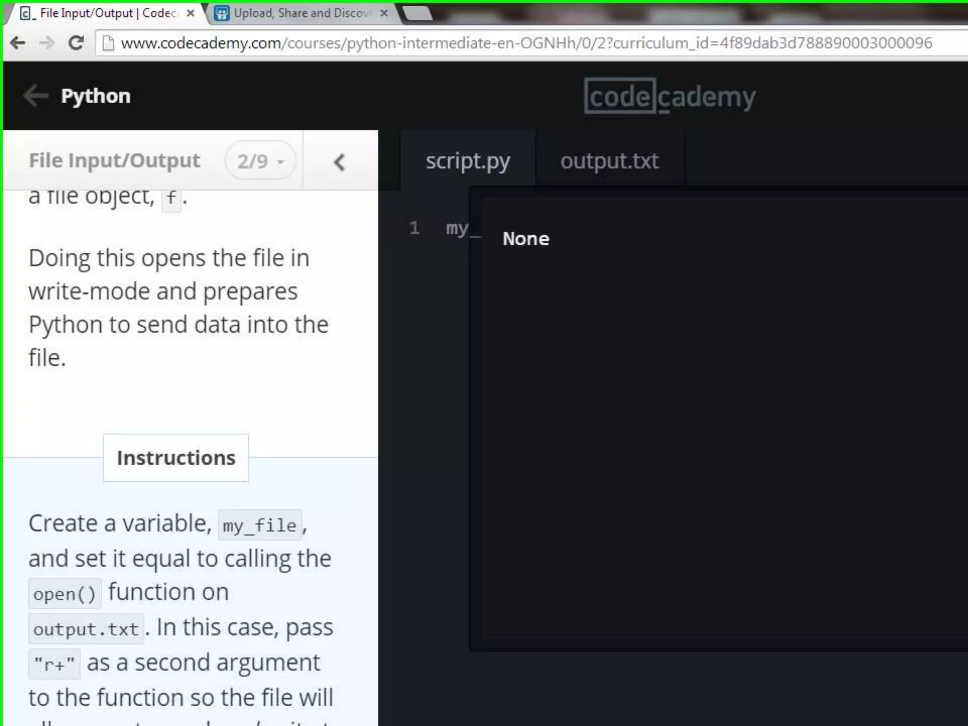Viewport: 968px width, 726px height.
Task: Click the None text in popup
Action: [x=526, y=239]
